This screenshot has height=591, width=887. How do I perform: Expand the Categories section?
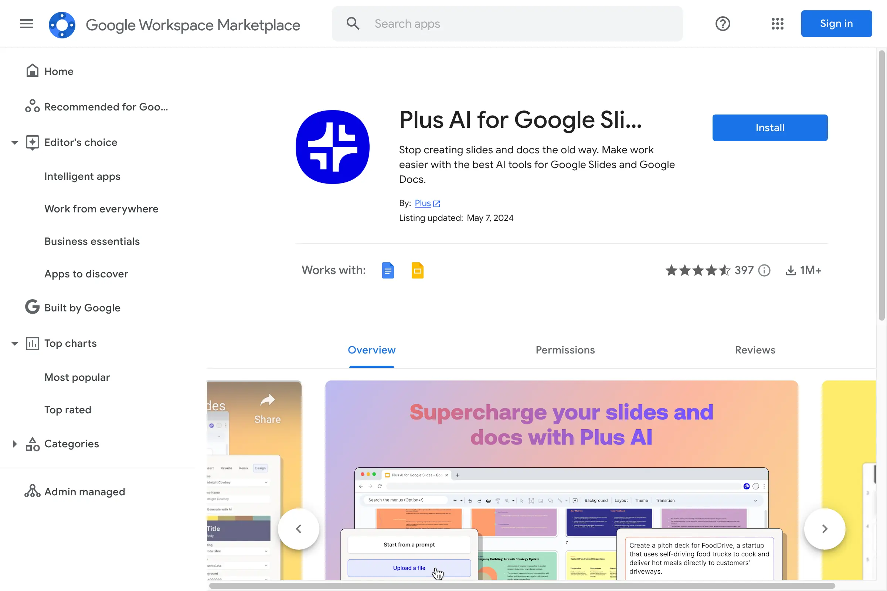13,443
